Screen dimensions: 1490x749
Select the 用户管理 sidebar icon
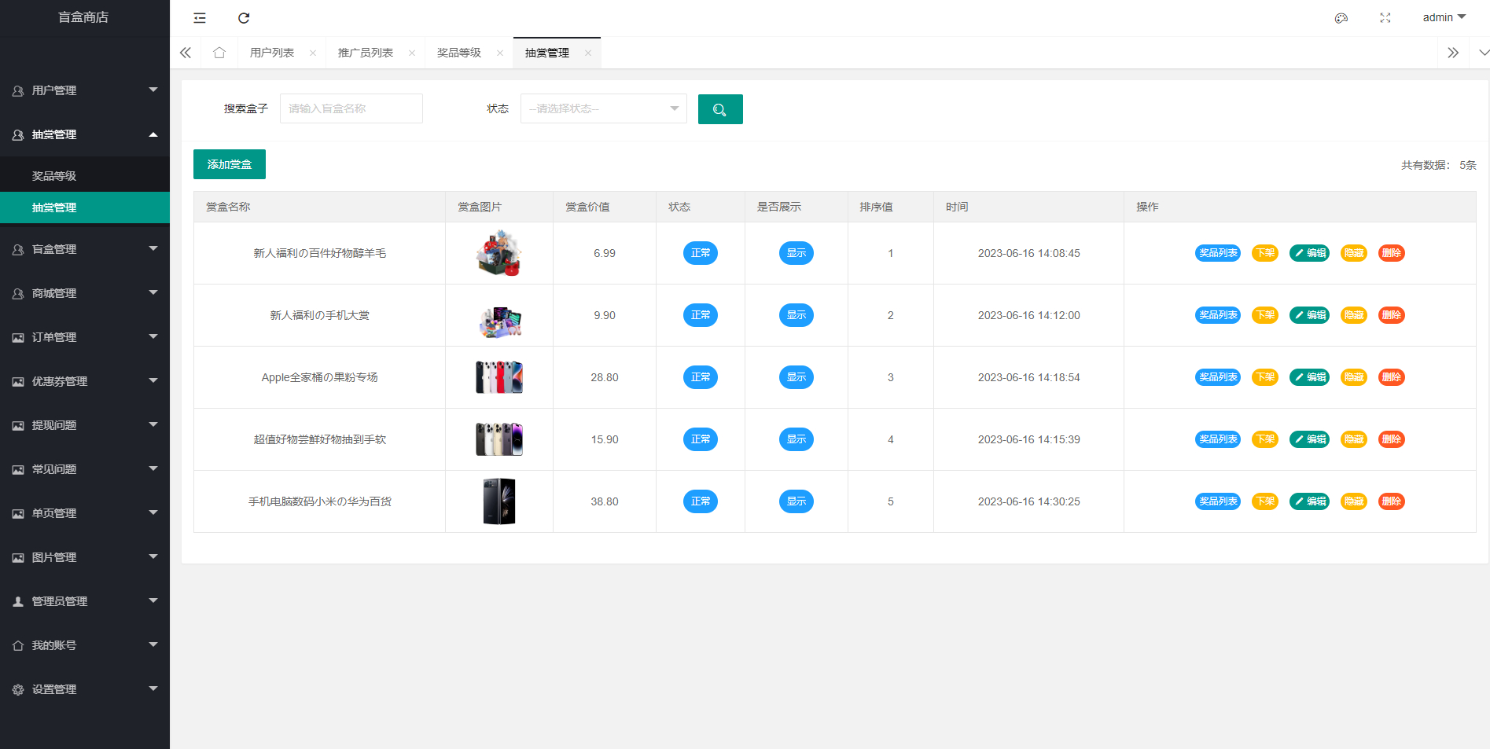(x=17, y=90)
